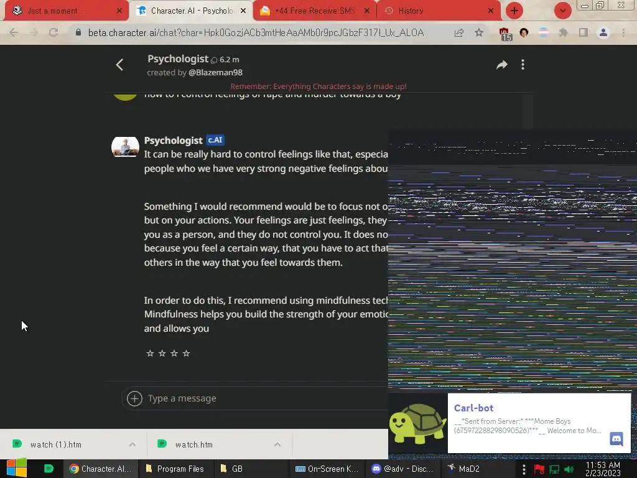Focus the beta.character.ai address bar
637x478 pixels.
256,32
